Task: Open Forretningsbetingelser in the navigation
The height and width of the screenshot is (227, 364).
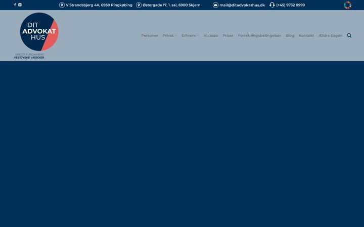Action: pyautogui.click(x=259, y=35)
